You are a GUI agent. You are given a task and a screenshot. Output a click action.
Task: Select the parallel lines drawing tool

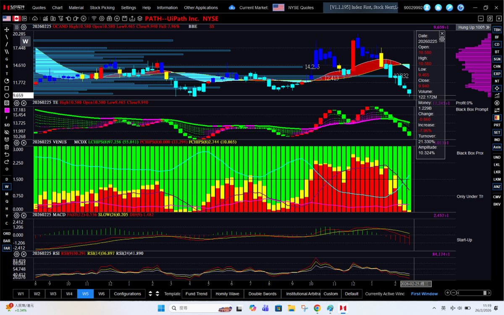point(7,51)
